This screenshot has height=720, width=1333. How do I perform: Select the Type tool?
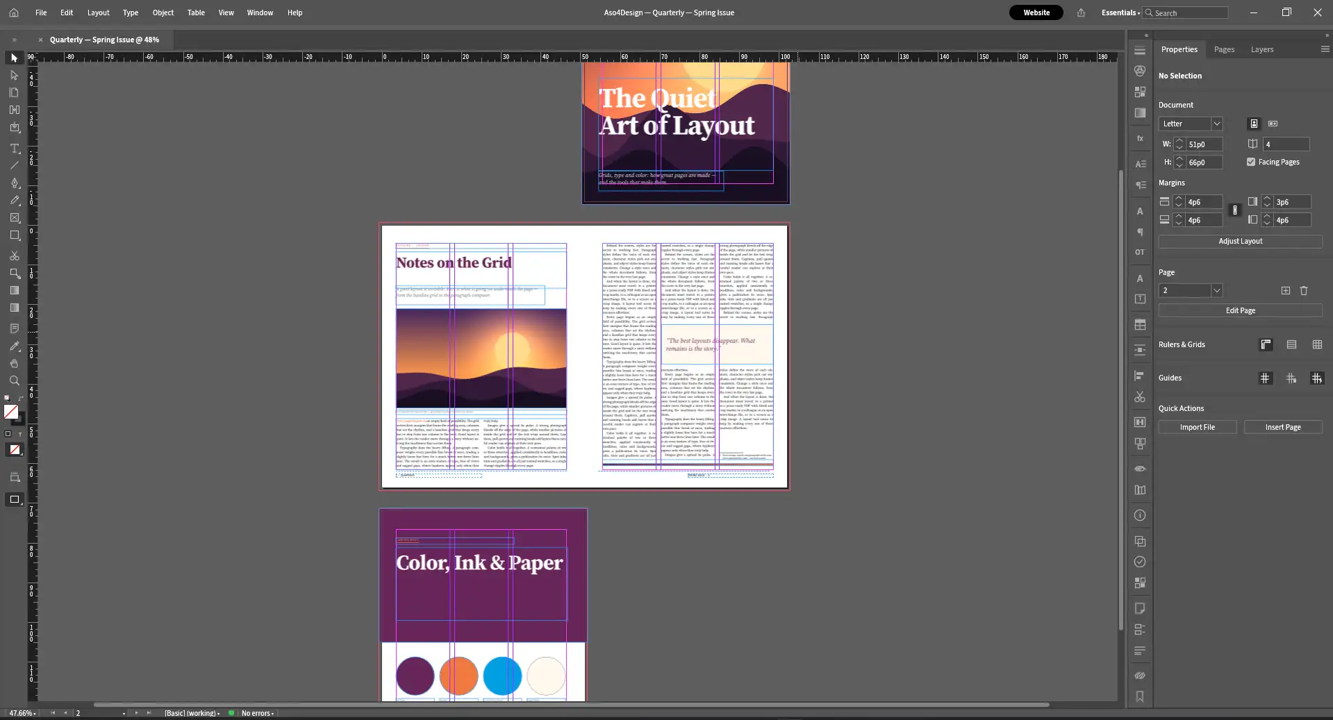[14, 149]
